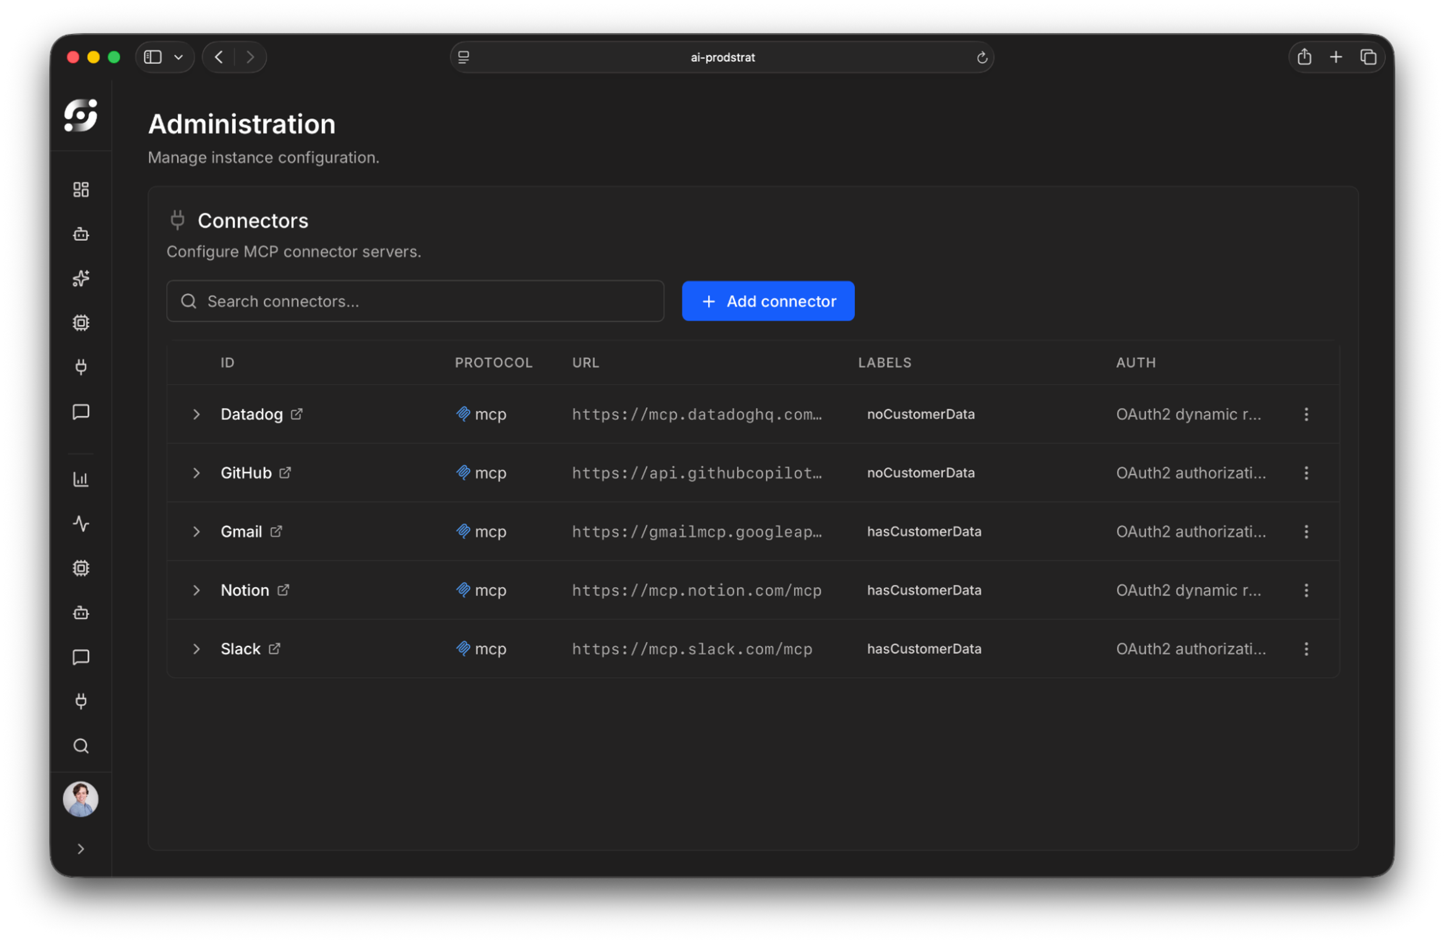Click the LABELS column header
This screenshot has width=1444, height=943.
(884, 363)
